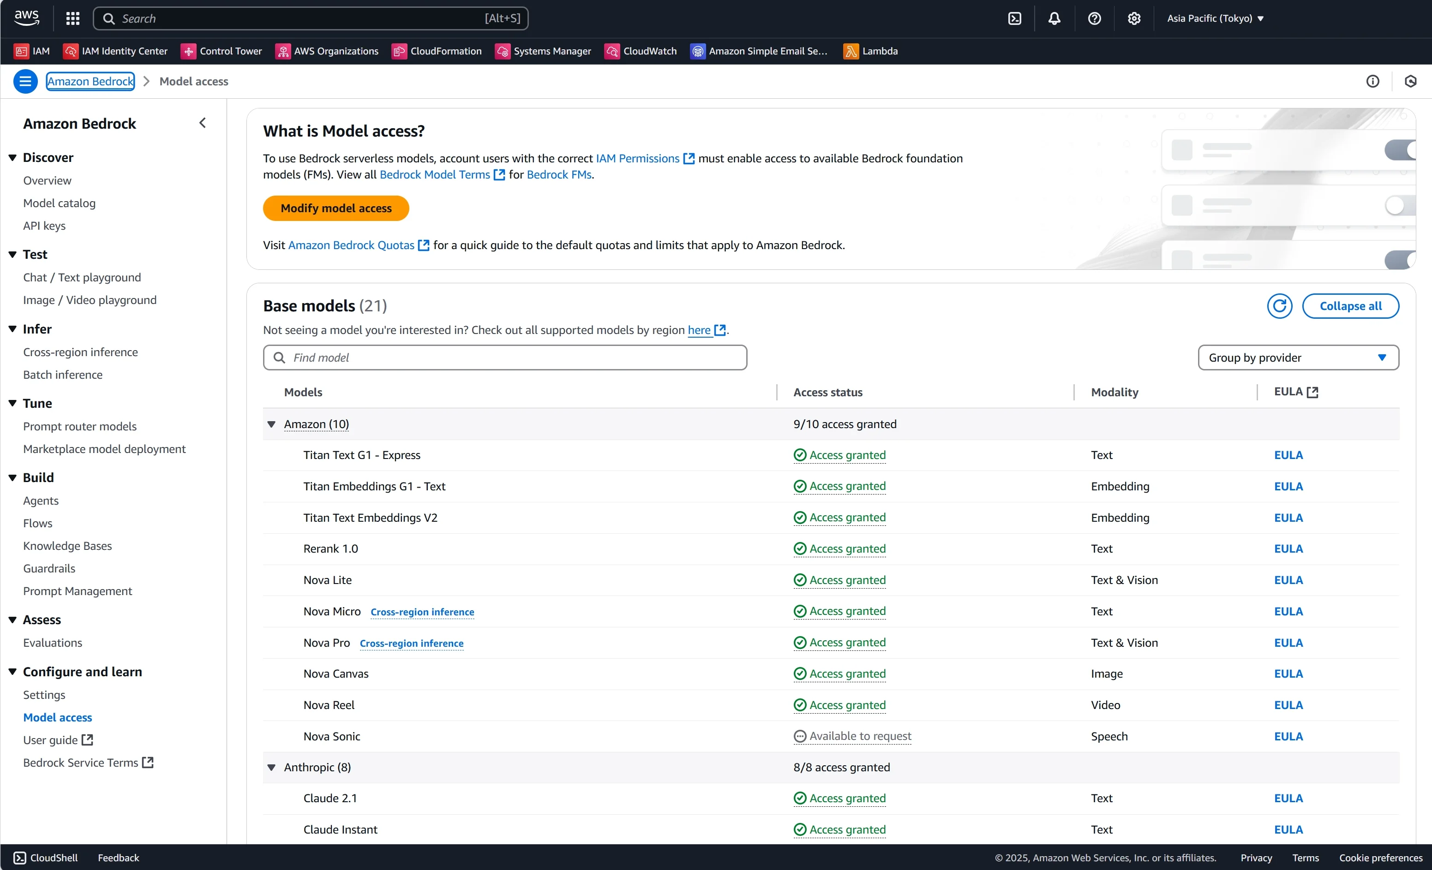This screenshot has width=1432, height=870.
Task: Open the Systems Manager shortcut
Action: coord(543,51)
